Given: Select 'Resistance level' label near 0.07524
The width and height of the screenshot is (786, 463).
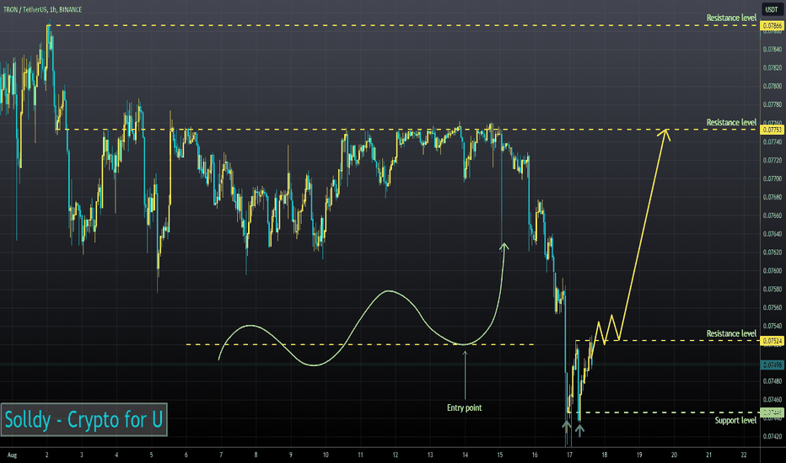Looking at the screenshot, I should [731, 333].
